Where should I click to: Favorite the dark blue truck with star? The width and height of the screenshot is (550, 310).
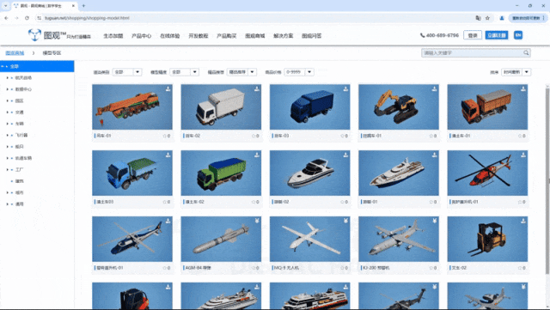[342, 136]
